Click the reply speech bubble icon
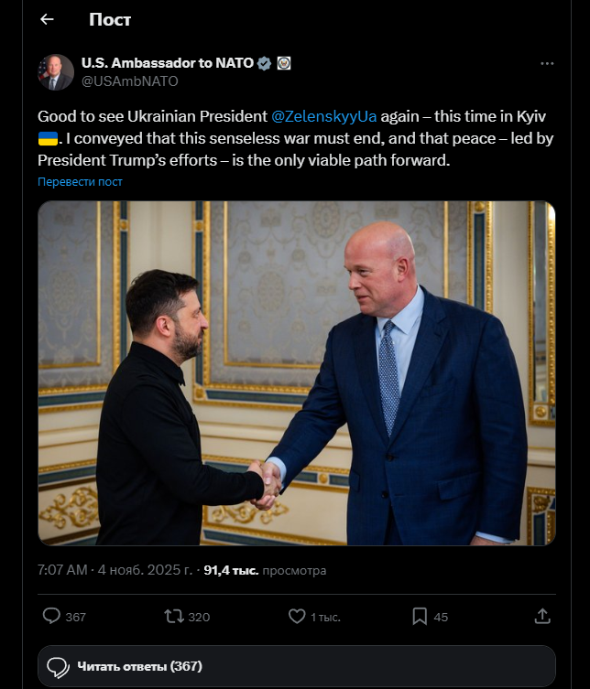 [52, 617]
